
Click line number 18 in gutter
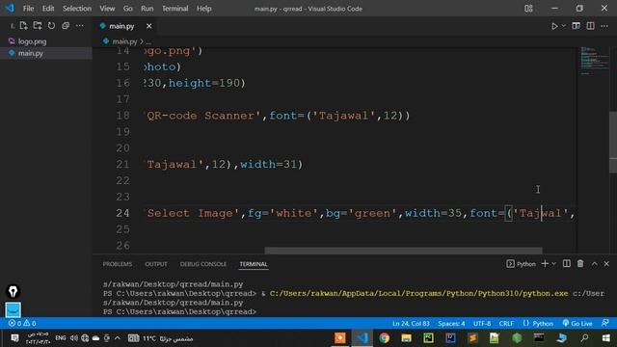click(x=122, y=116)
